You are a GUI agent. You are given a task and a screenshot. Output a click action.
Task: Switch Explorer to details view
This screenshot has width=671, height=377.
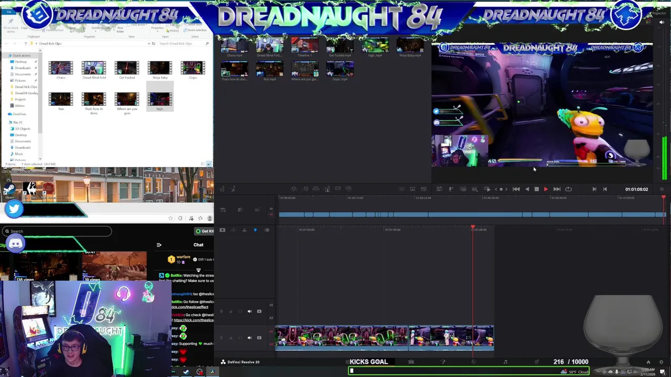203,164
